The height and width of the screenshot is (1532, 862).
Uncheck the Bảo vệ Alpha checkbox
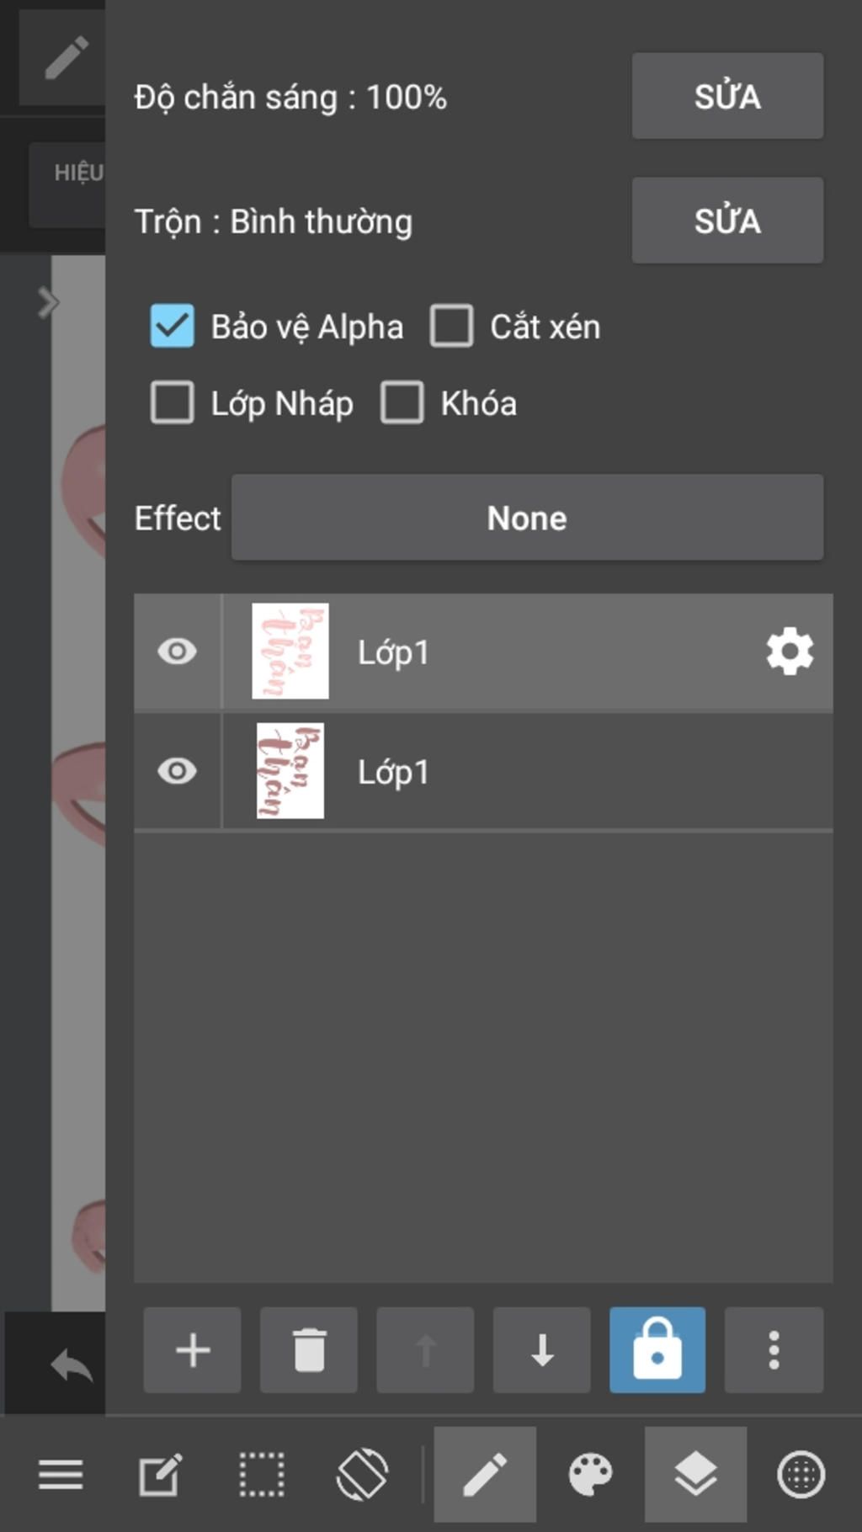pos(173,326)
